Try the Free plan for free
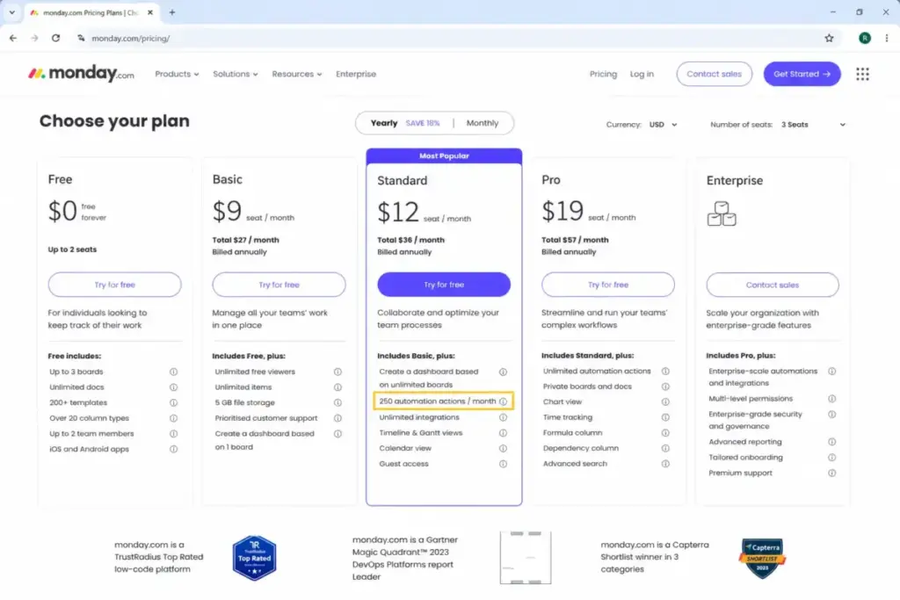The width and height of the screenshot is (900, 600). (115, 285)
